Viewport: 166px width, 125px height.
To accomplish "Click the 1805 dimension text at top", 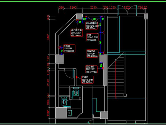I will [73, 7].
